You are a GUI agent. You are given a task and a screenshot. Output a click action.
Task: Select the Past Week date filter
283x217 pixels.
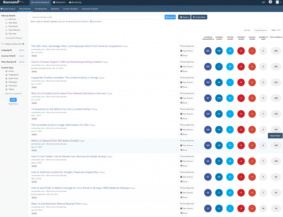7,23
